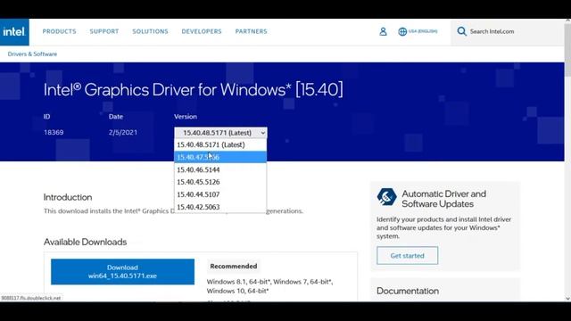Select version 15.40.46.5144
571x321 pixels.
pos(220,169)
